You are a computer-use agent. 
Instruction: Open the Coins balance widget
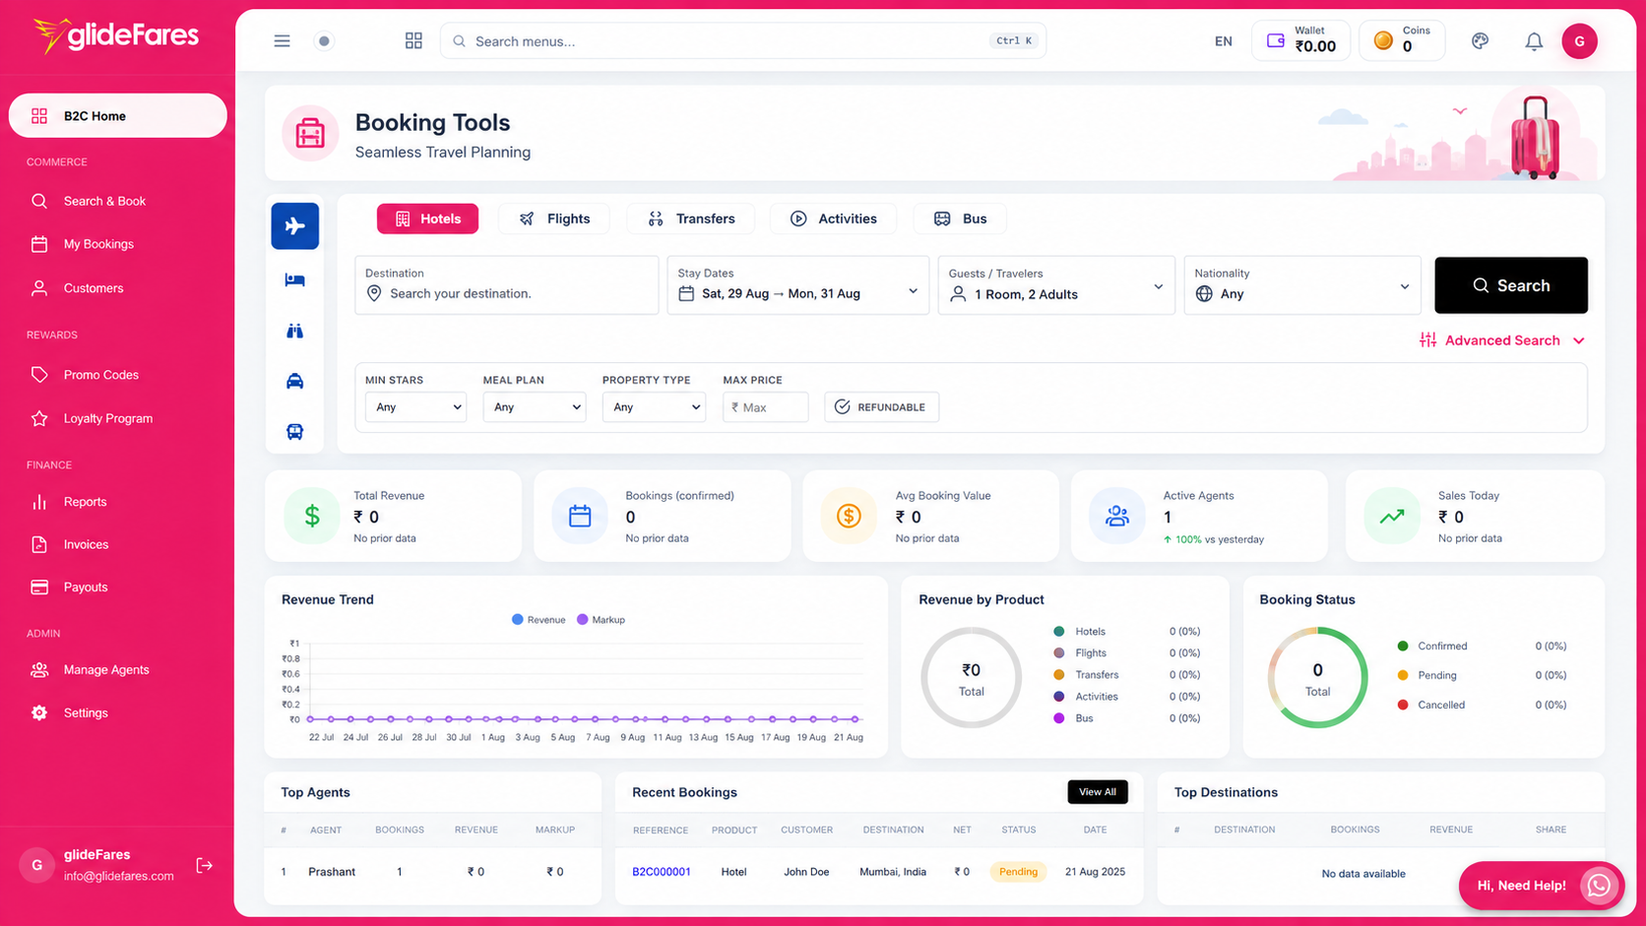pyautogui.click(x=1402, y=40)
